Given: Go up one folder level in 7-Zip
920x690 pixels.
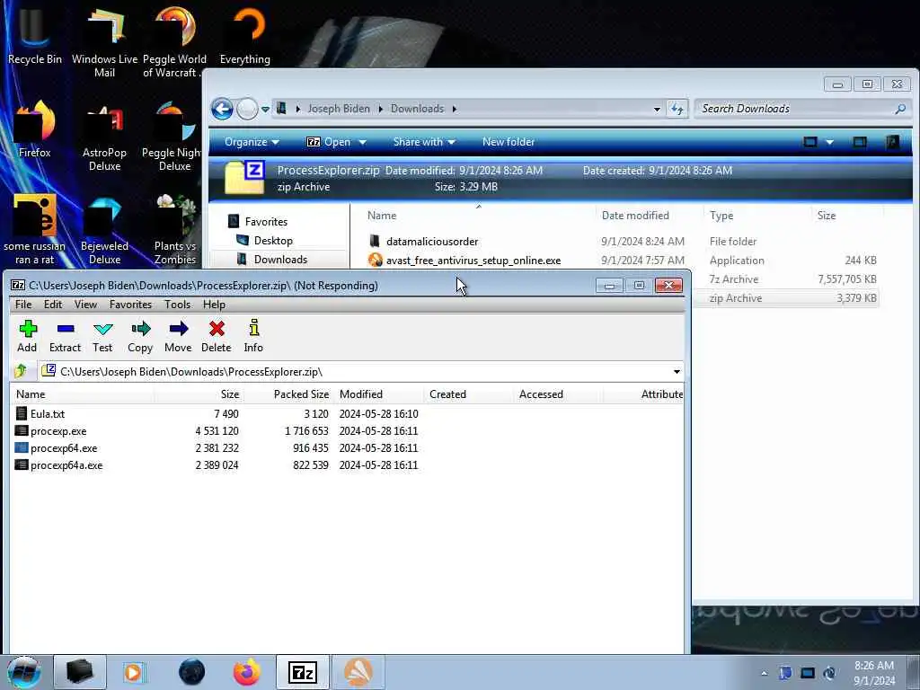Looking at the screenshot, I should (22, 371).
